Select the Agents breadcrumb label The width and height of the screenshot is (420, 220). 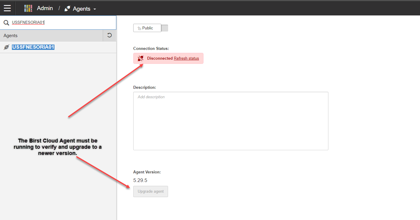[x=82, y=9]
